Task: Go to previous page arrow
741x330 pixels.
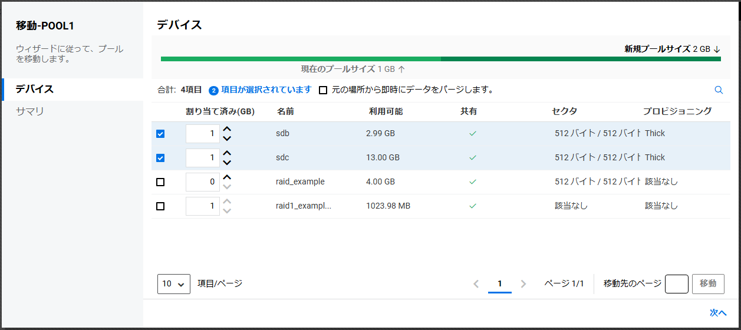Action: pyautogui.click(x=476, y=284)
